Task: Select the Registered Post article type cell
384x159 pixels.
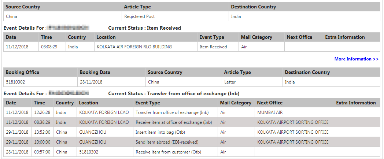Action: pyautogui.click(x=176, y=16)
